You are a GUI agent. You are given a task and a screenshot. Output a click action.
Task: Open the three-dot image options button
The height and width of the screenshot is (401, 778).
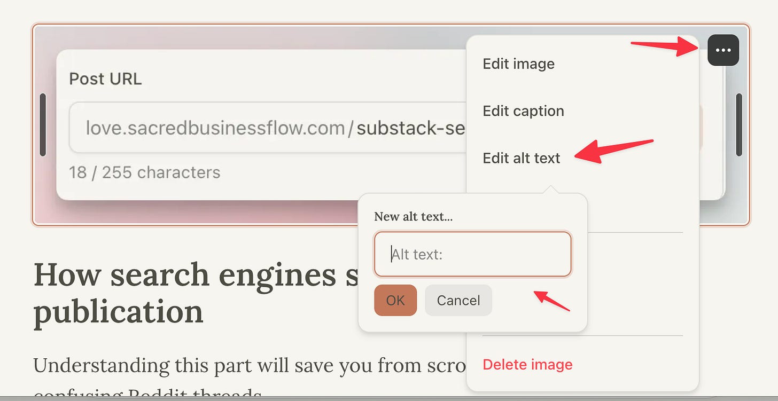coord(723,50)
